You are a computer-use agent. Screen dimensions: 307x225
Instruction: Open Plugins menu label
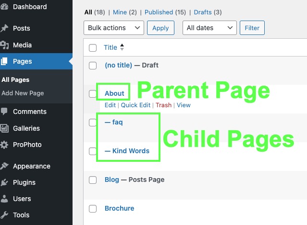coord(25,182)
